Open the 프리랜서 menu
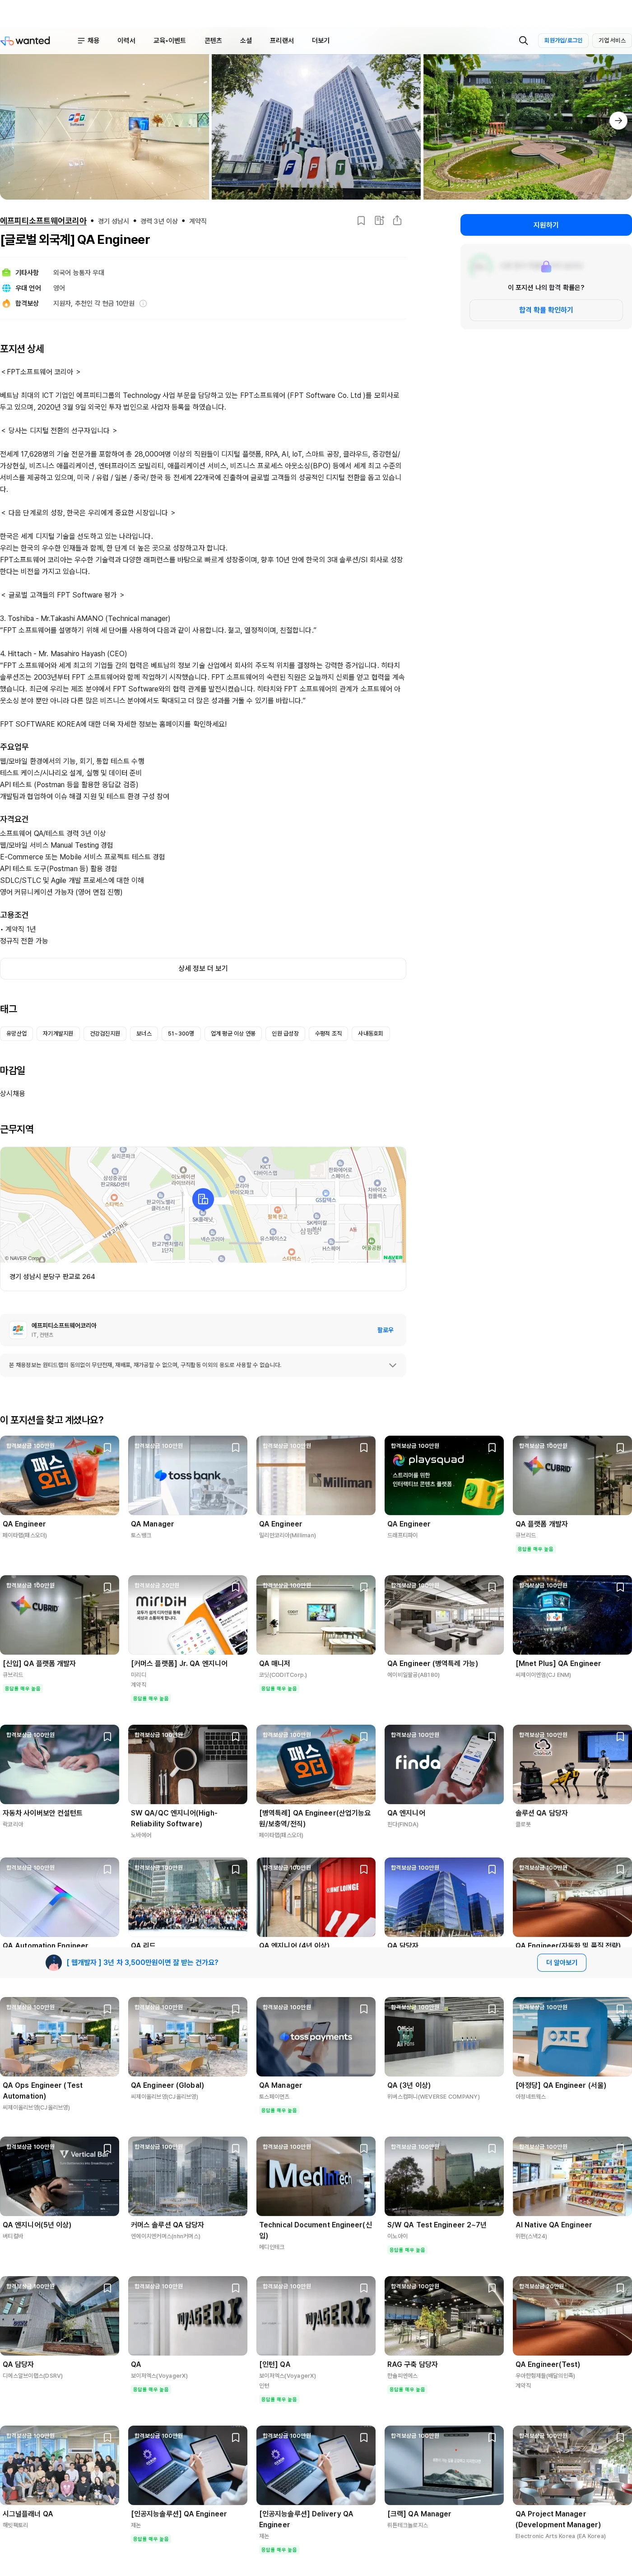Image resolution: width=632 pixels, height=2576 pixels. pyautogui.click(x=282, y=41)
